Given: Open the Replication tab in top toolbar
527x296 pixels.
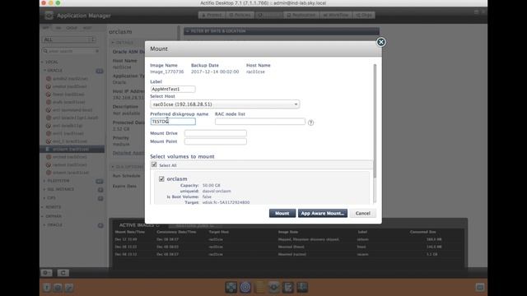Looking at the screenshot, I should click(x=301, y=15).
